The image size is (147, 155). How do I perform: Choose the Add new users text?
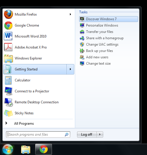click(x=97, y=57)
